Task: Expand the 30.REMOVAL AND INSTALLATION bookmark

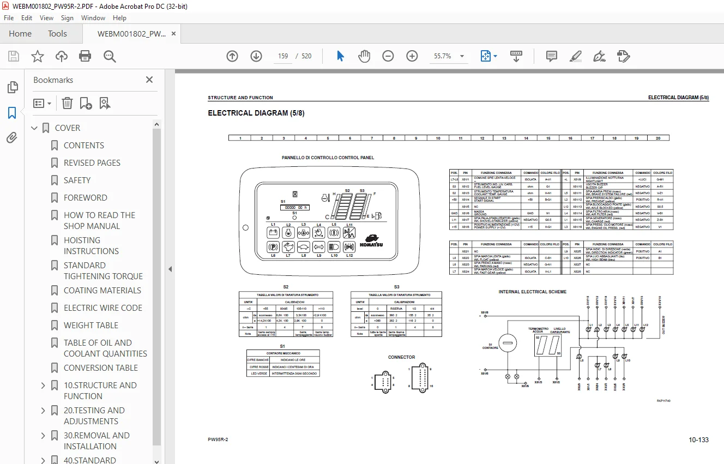Action: (x=43, y=436)
